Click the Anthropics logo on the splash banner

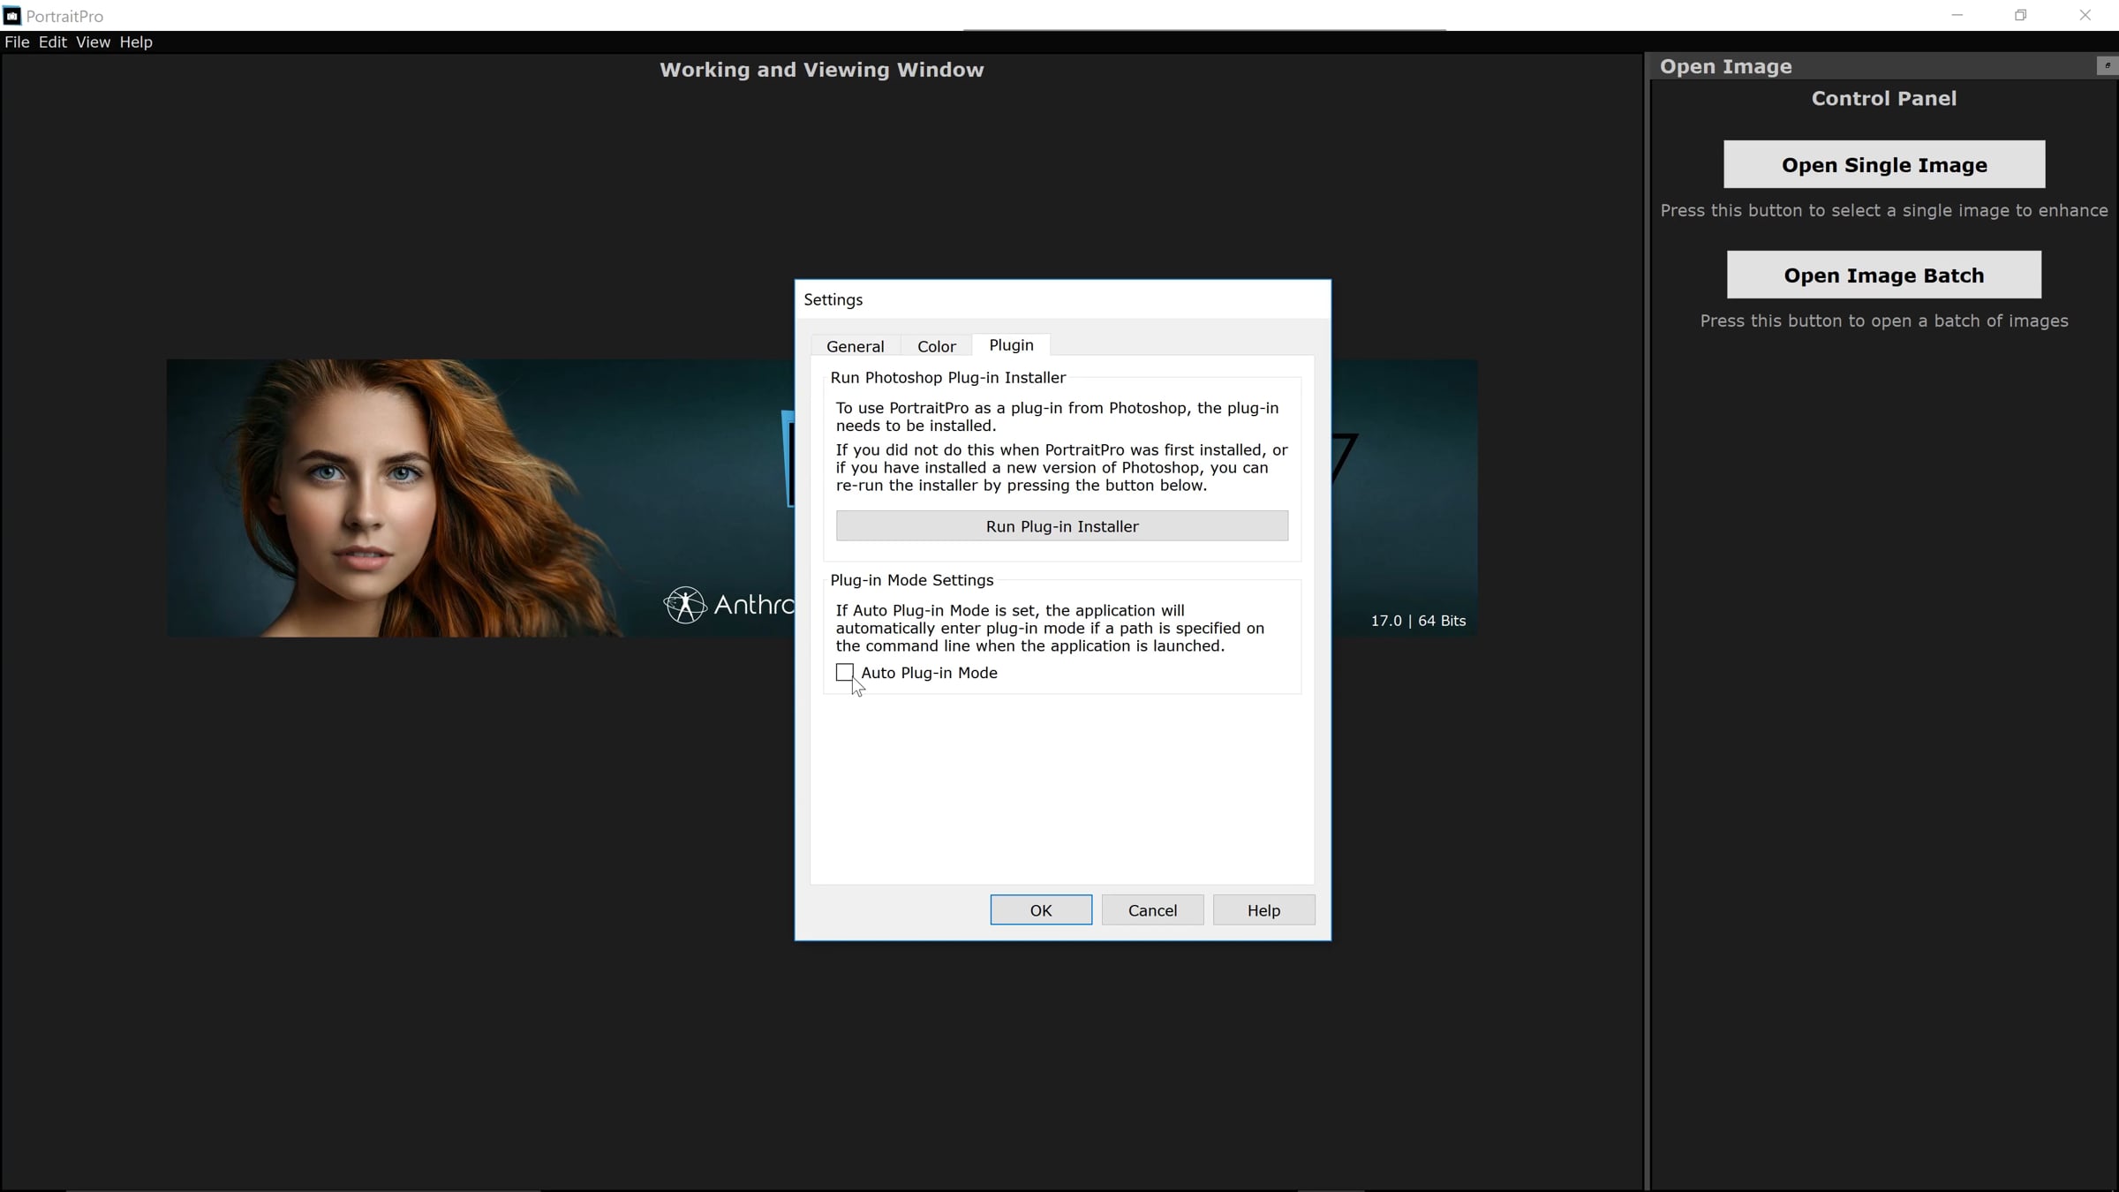[x=685, y=605]
